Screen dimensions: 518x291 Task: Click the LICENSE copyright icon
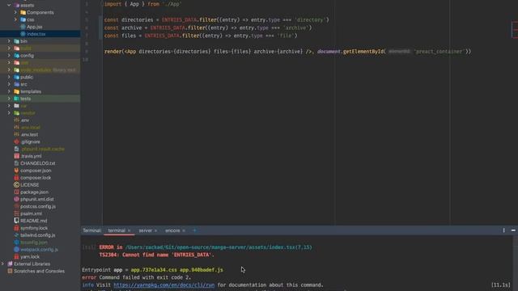(x=16, y=185)
